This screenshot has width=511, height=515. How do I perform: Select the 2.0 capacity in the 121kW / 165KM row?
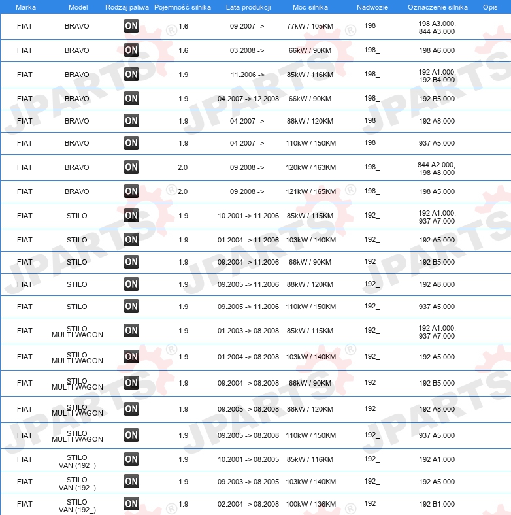pyautogui.click(x=182, y=191)
